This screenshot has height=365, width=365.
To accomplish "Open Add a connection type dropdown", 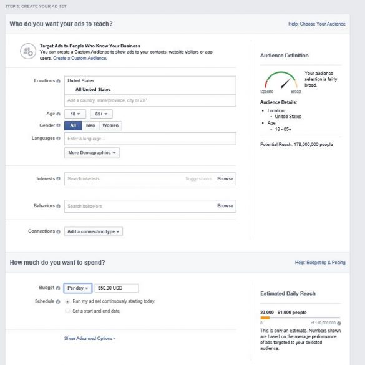I will pyautogui.click(x=94, y=231).
